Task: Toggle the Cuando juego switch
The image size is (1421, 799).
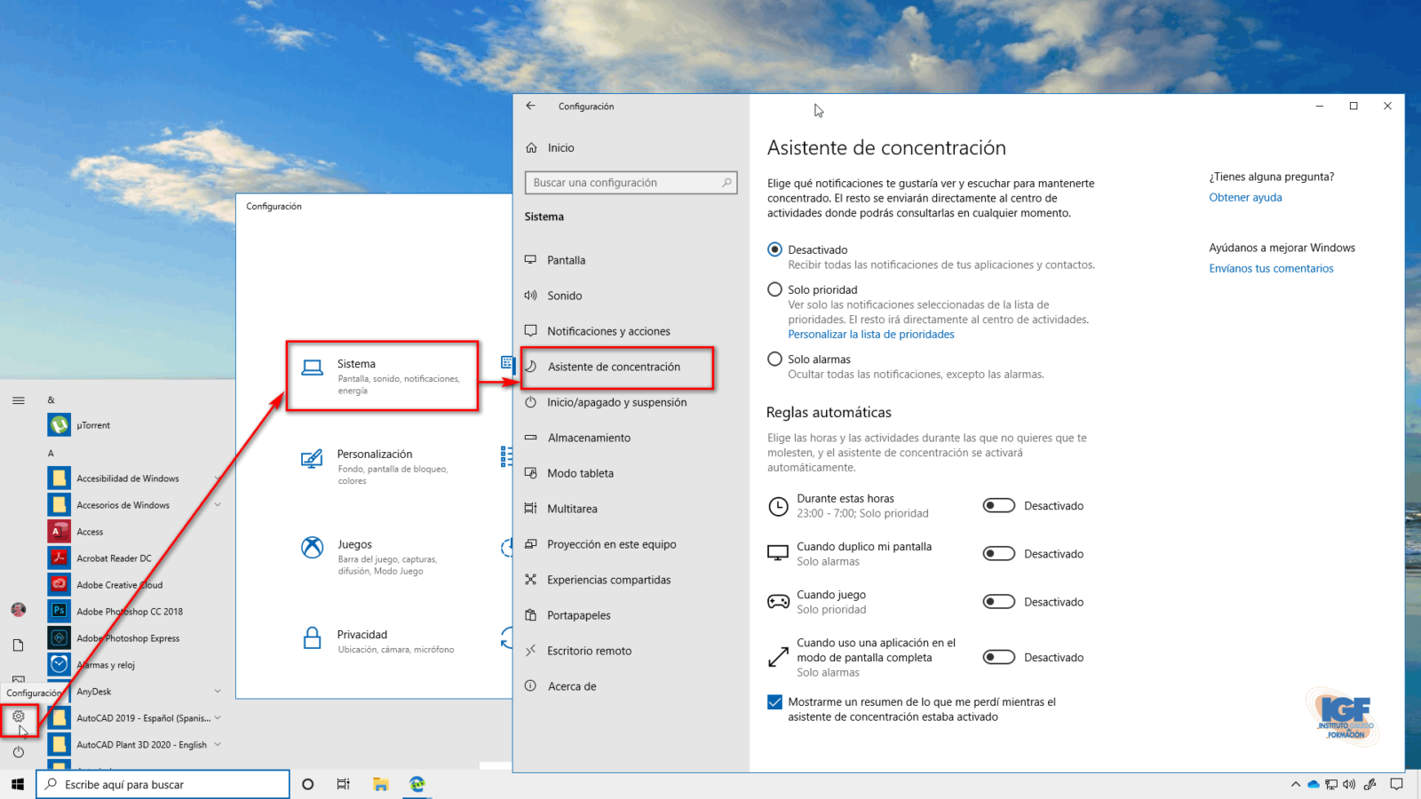Action: coord(998,602)
